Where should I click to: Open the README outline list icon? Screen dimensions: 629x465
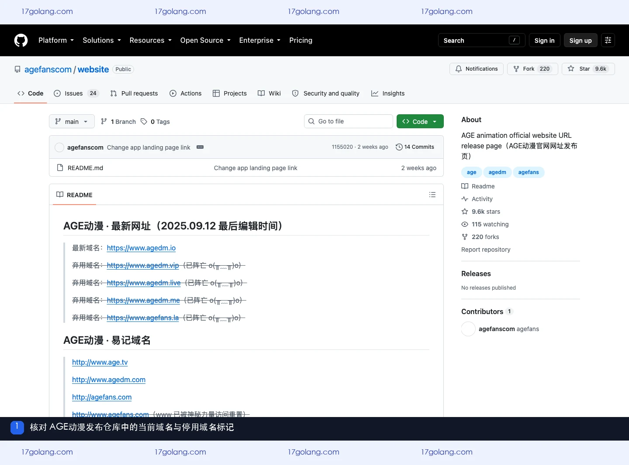coord(432,195)
